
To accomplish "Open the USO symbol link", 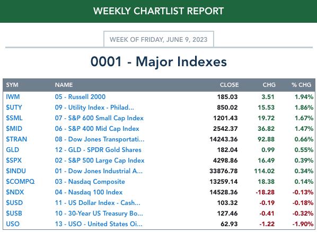I will click(13, 224).
